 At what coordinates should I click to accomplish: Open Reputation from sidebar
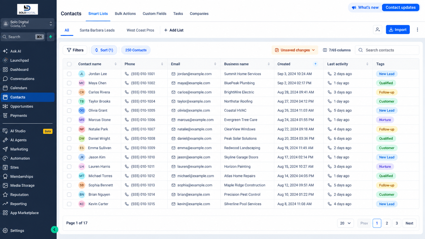pyautogui.click(x=27, y=195)
